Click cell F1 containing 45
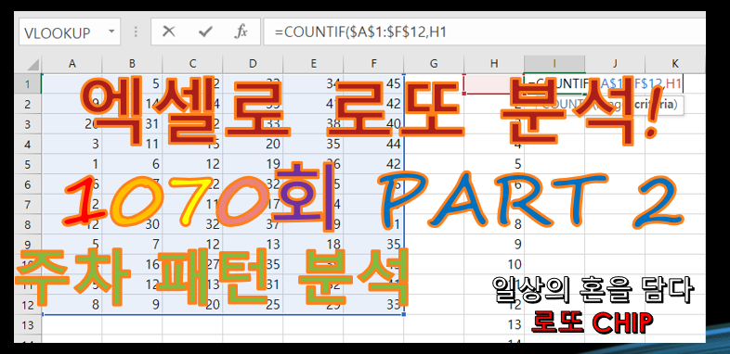The width and height of the screenshot is (730, 354). click(x=373, y=83)
